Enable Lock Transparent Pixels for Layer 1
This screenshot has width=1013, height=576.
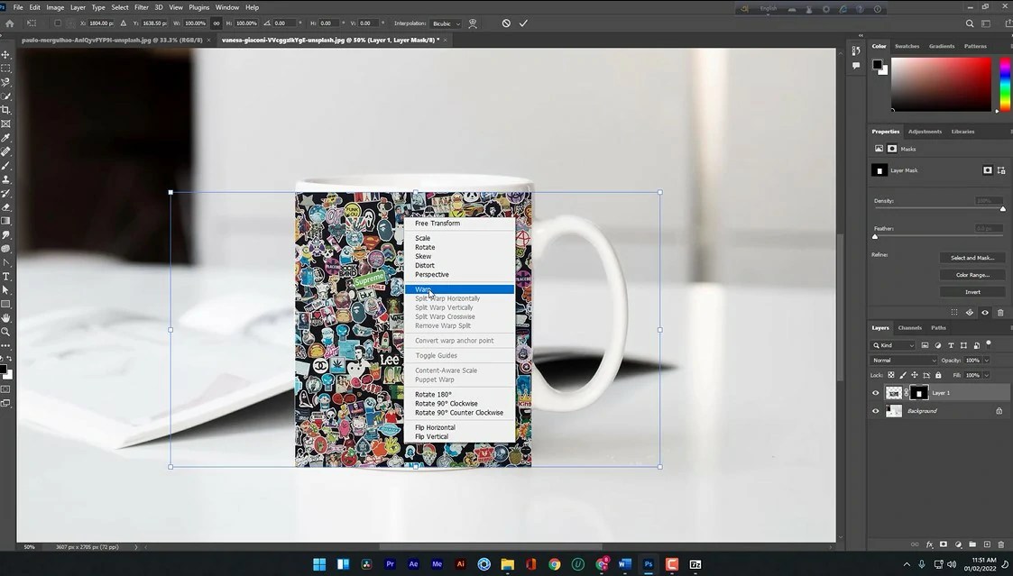coord(889,375)
